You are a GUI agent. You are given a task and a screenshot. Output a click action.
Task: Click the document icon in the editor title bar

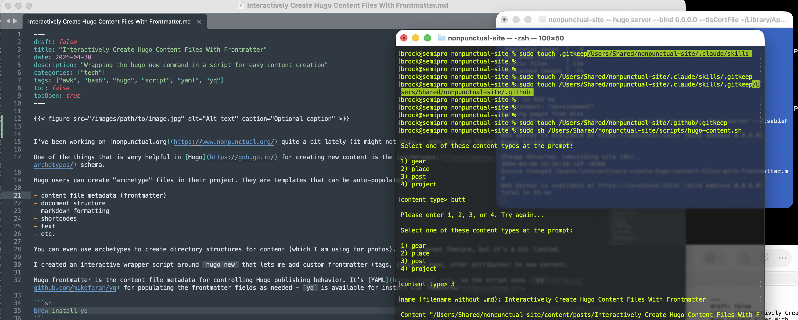241,5
